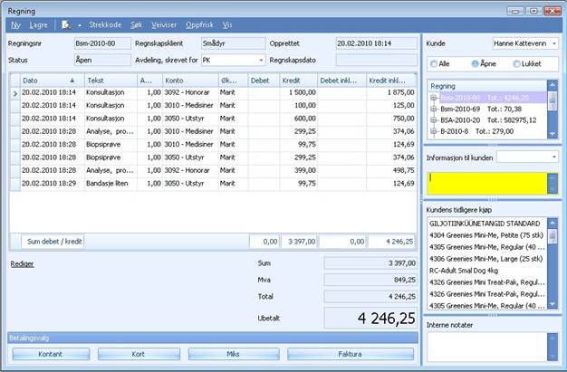The image size is (567, 372).
Task: Click Ny in the toolbar
Action: click(x=15, y=25)
